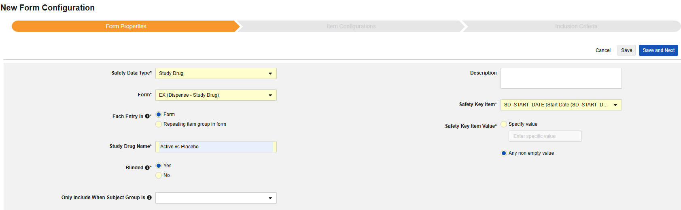Click the Cancel link

(x=603, y=50)
